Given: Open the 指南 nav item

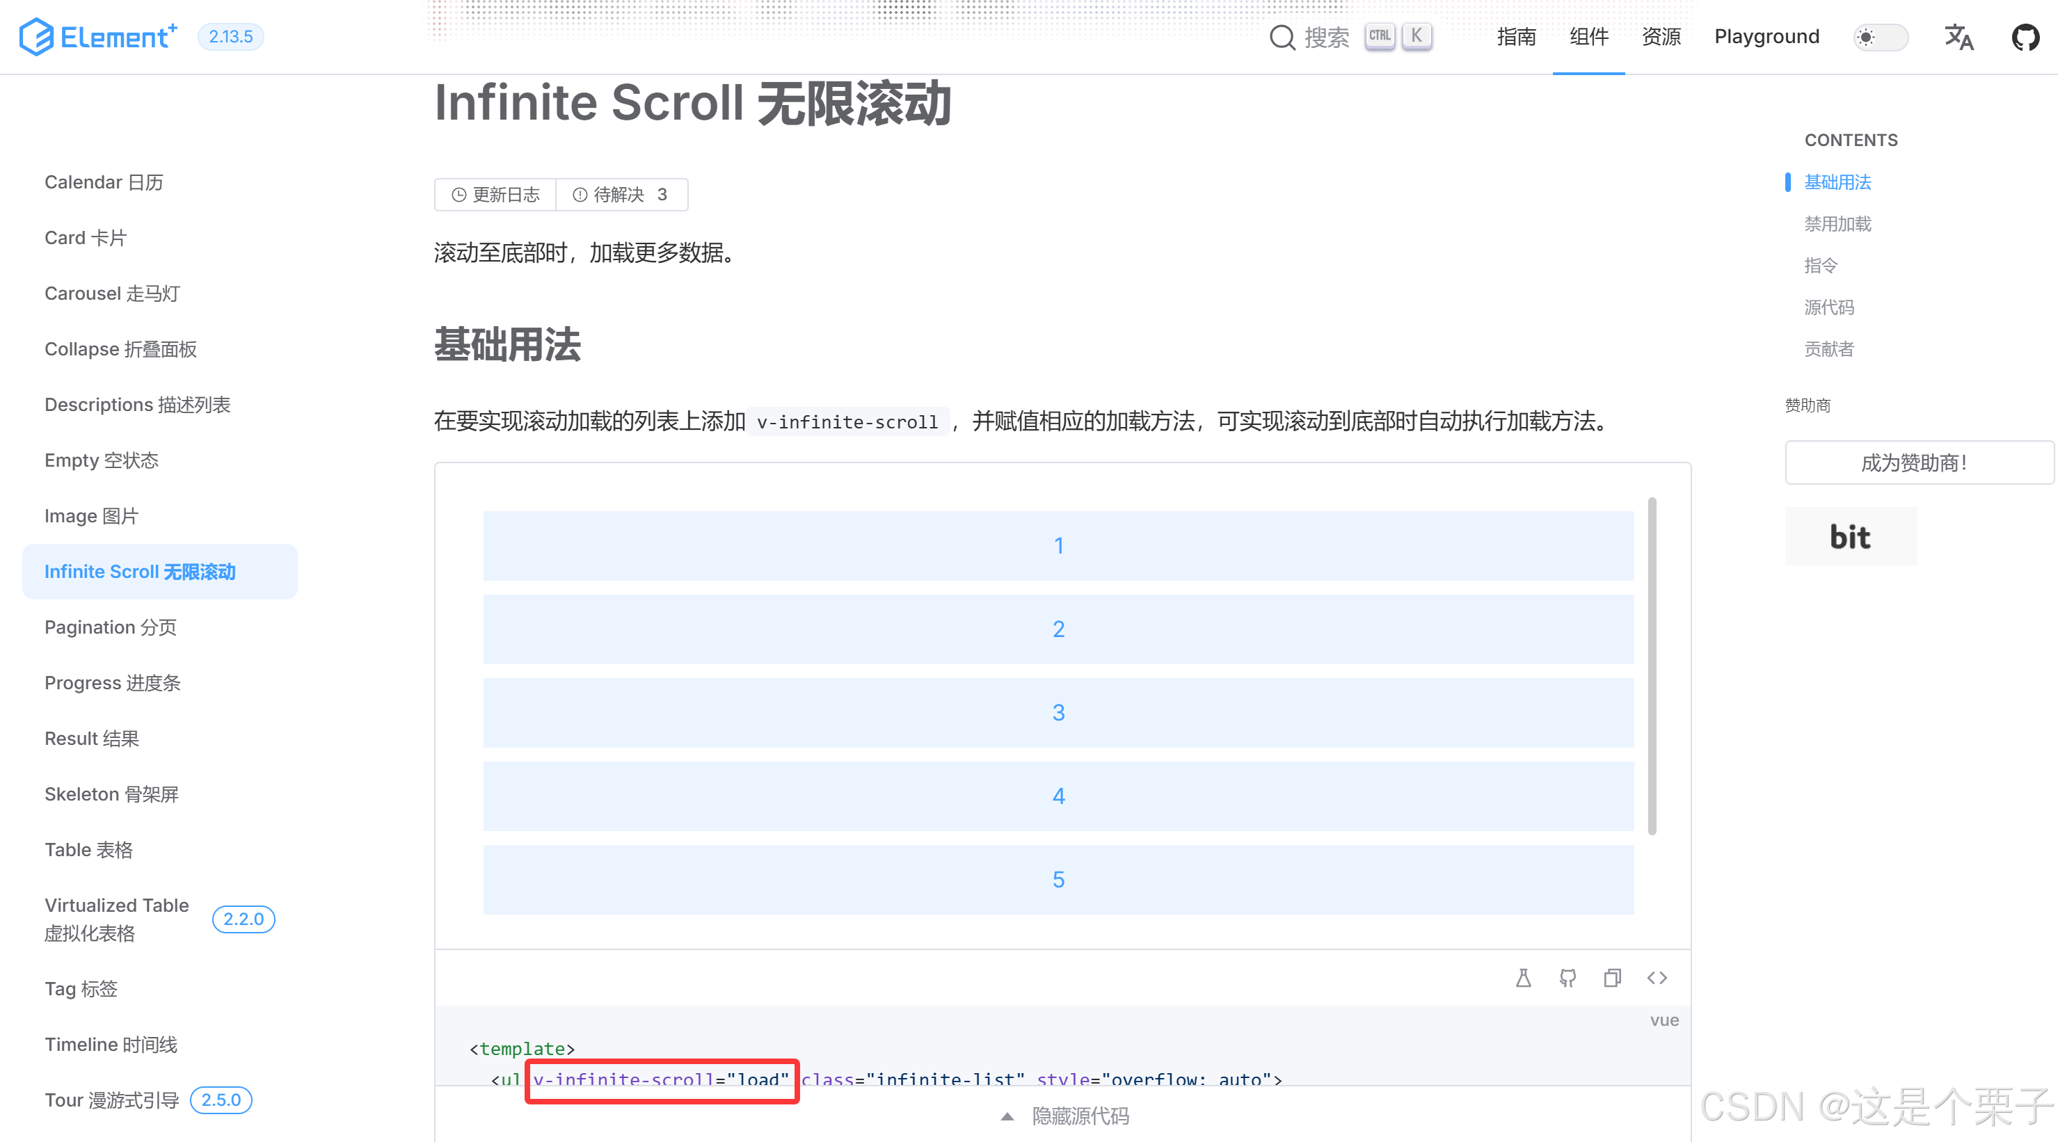Looking at the screenshot, I should click(x=1515, y=37).
